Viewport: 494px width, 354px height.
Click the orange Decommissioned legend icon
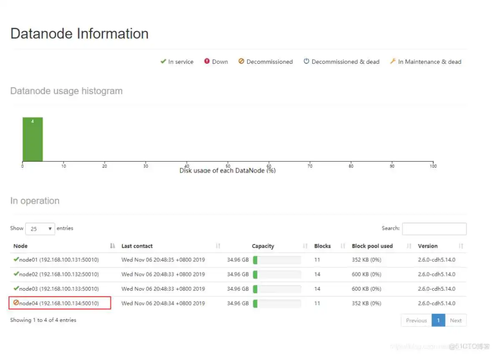[241, 61]
